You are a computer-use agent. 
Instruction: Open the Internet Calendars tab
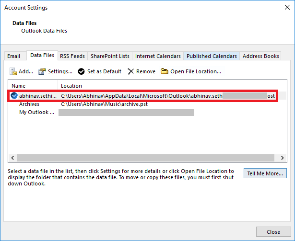(x=158, y=56)
